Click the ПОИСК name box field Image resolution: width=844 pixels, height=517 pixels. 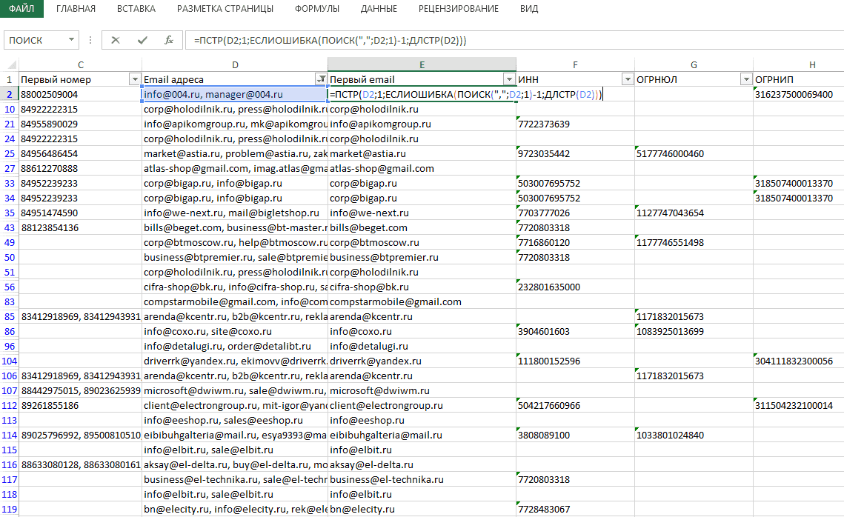(35, 40)
